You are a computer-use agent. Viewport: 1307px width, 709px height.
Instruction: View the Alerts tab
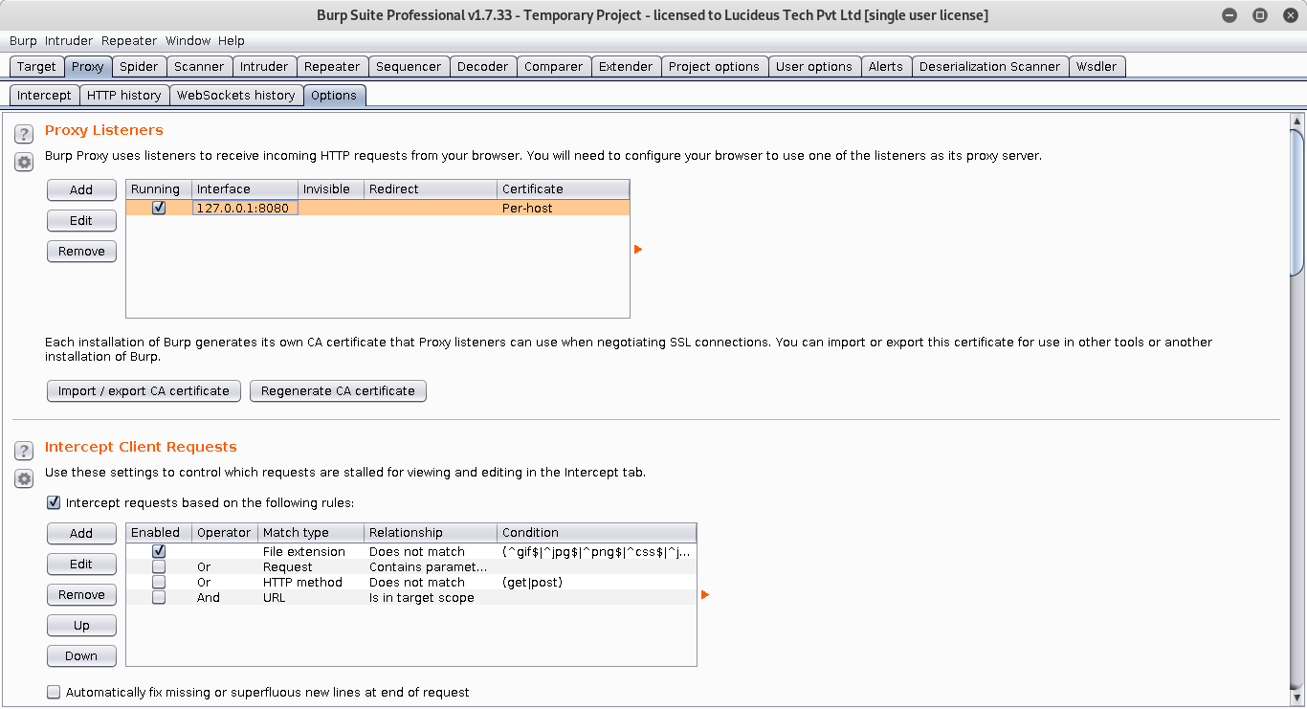(x=886, y=67)
